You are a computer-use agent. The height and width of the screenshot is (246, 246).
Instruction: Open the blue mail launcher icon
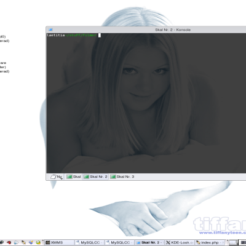point(31,242)
